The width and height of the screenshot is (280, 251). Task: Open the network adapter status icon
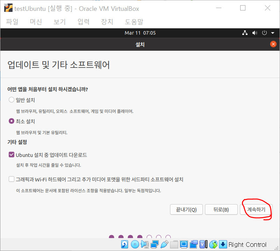154,244
